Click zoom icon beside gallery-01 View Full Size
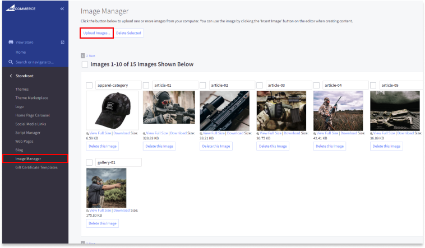 tap(87, 210)
